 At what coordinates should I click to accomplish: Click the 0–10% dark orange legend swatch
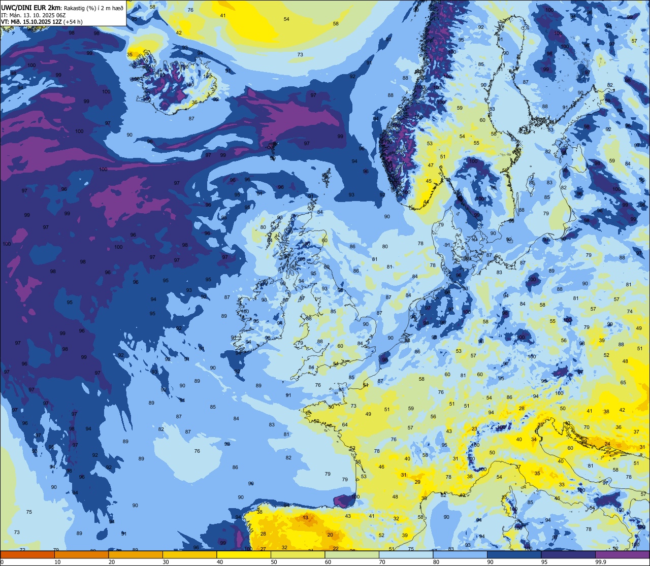point(27,555)
